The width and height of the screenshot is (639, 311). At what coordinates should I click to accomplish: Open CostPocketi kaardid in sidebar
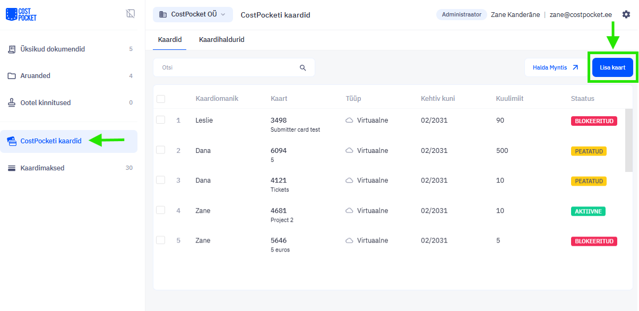coord(51,141)
